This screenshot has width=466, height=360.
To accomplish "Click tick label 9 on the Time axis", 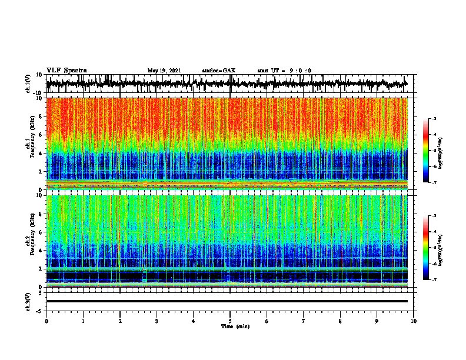I will [377, 321].
